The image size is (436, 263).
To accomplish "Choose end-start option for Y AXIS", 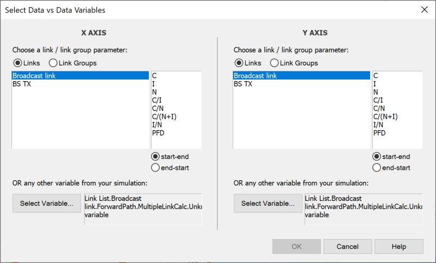I will click(377, 168).
